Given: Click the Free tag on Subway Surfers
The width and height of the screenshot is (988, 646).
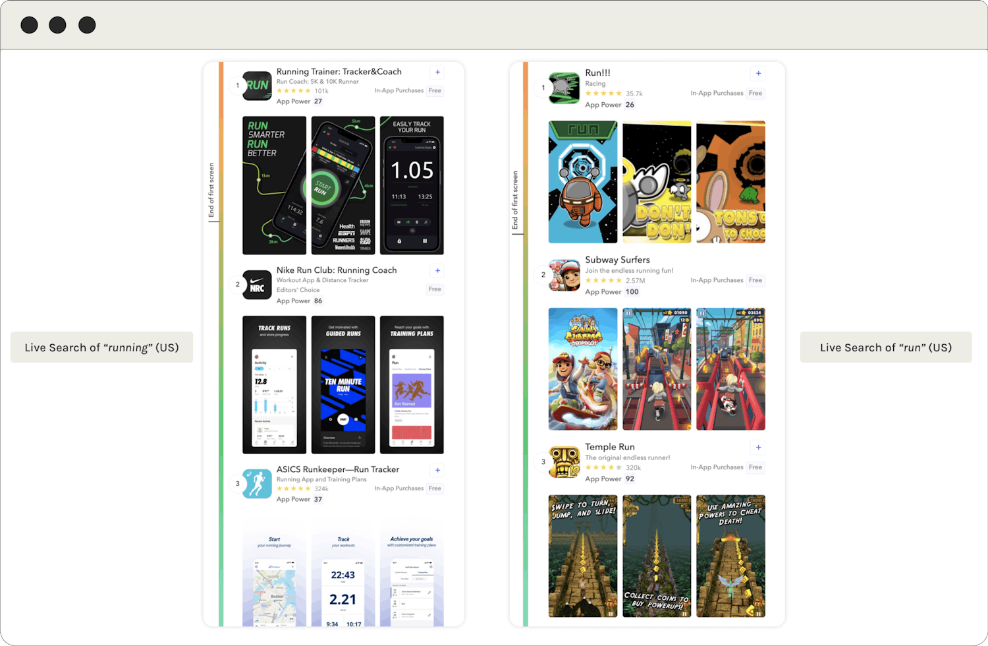Looking at the screenshot, I should [755, 280].
